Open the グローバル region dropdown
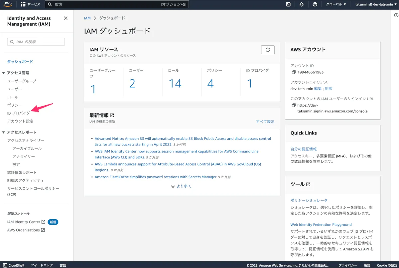Screen dimensions: 399x268 pyautogui.click(x=336, y=4)
